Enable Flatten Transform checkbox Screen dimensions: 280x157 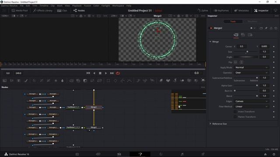[235, 117]
